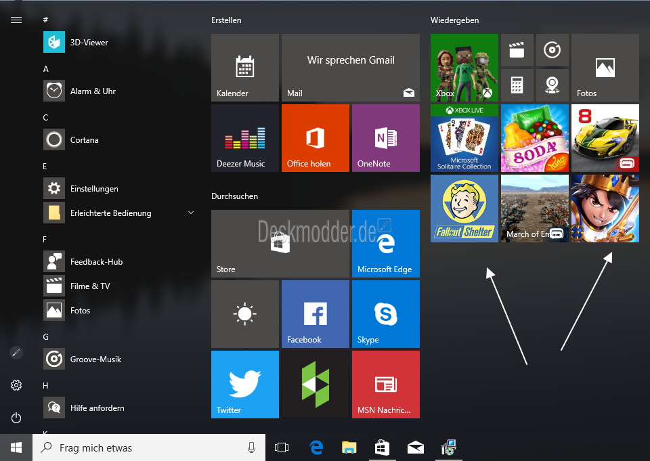The height and width of the screenshot is (461, 650).
Task: Open the Store tile
Action: coord(280,244)
